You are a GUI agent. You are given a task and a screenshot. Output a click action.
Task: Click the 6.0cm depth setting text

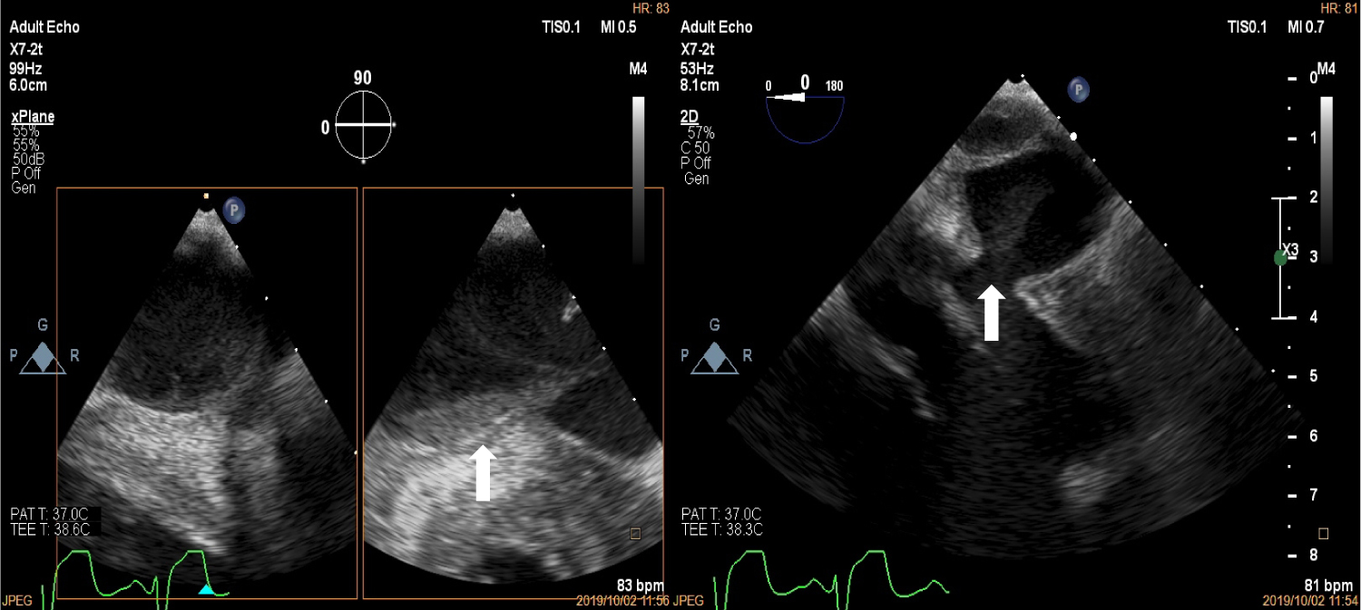coord(28,86)
